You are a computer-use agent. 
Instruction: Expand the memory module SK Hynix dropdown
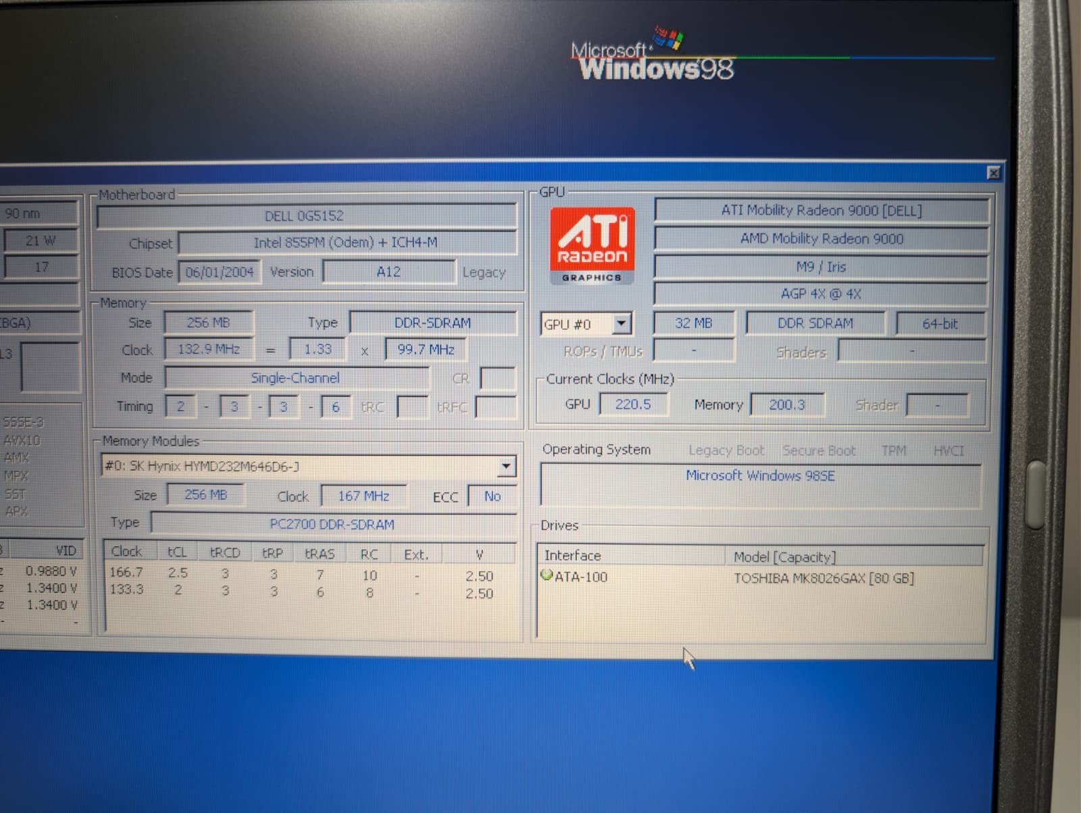pyautogui.click(x=505, y=466)
